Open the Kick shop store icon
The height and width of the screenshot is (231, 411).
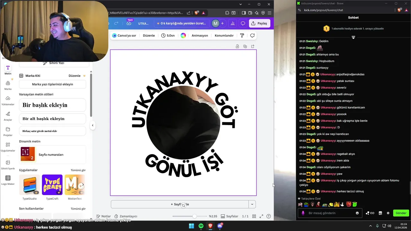(x=380, y=213)
